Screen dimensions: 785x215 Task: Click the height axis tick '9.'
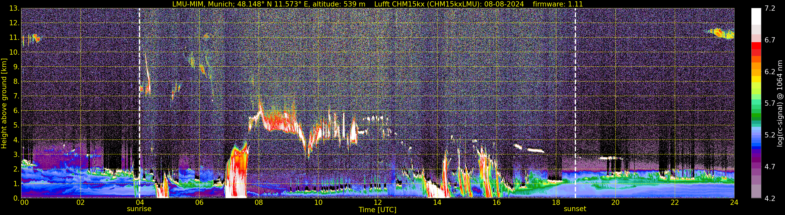[x=16, y=67]
